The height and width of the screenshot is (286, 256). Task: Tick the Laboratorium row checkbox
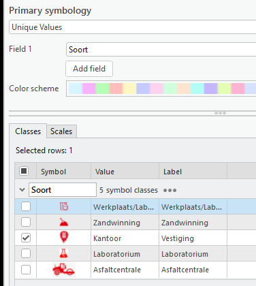click(x=26, y=253)
